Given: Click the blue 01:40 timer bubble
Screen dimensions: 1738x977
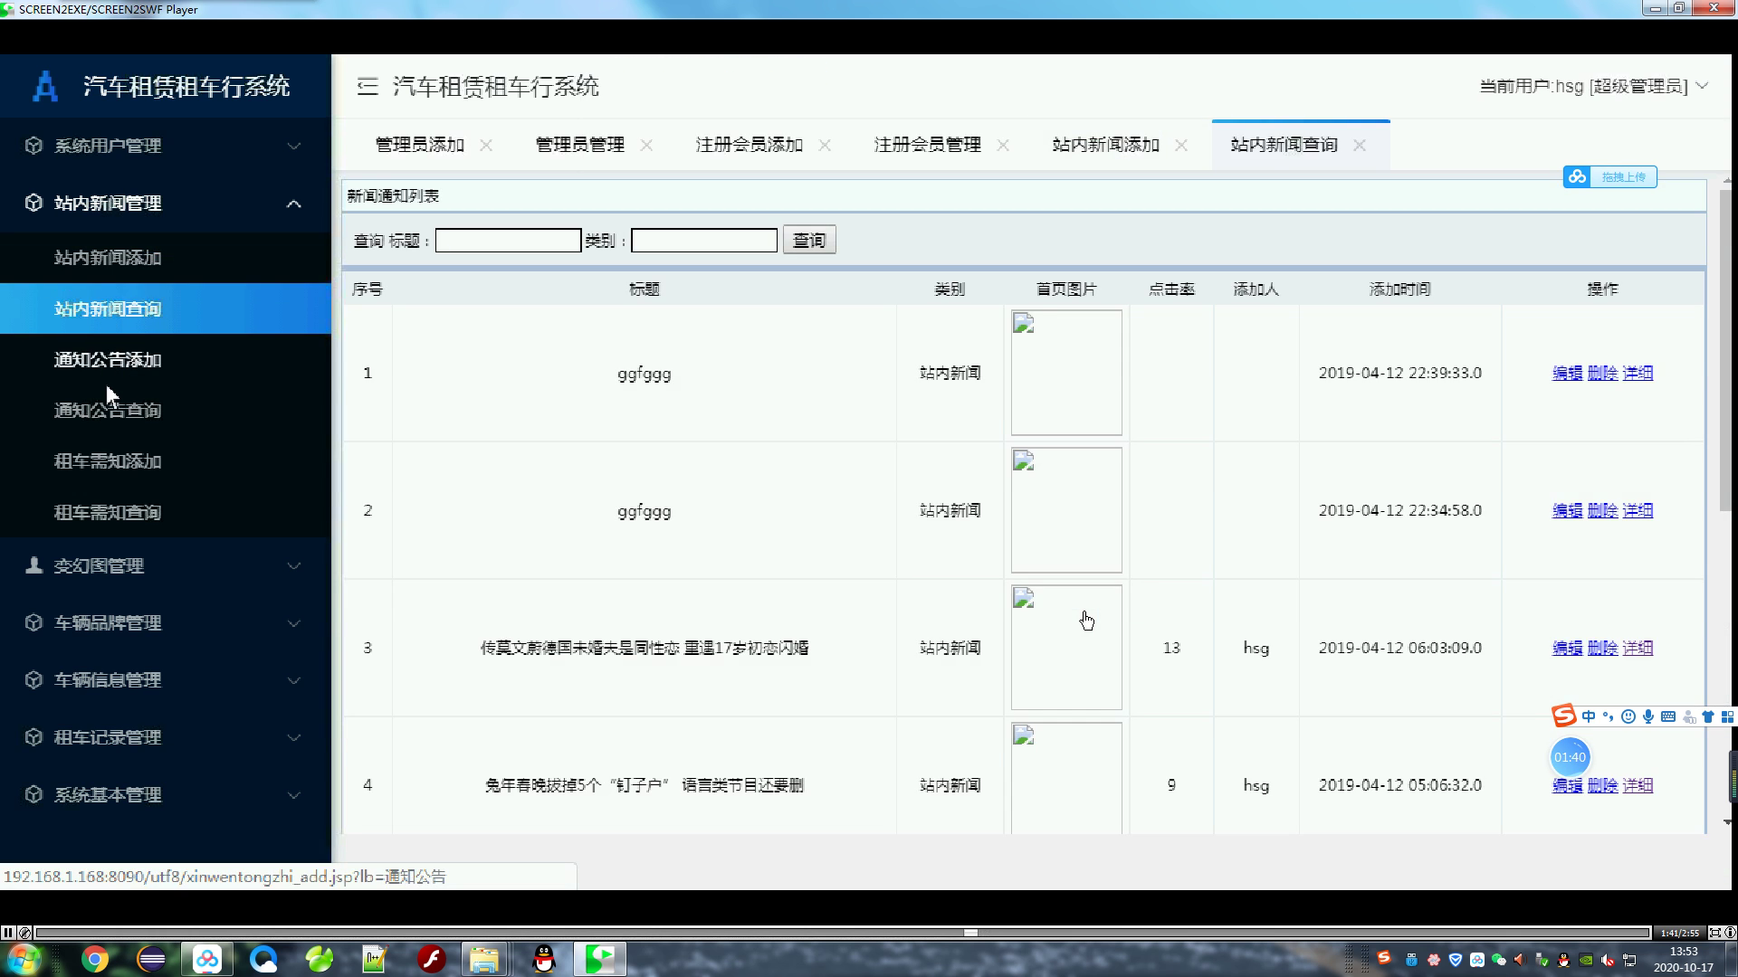Looking at the screenshot, I should point(1570,757).
